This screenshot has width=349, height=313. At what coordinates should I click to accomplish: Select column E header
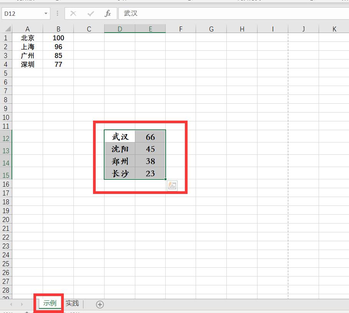[150, 29]
